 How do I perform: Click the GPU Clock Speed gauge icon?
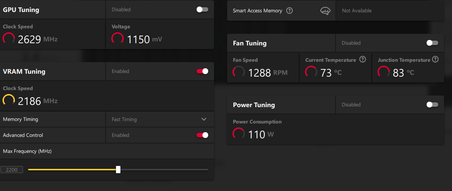(x=9, y=39)
